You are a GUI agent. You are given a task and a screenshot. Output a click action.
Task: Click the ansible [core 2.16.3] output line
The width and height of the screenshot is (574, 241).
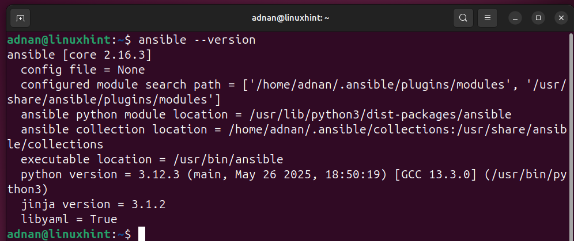pyautogui.click(x=79, y=55)
